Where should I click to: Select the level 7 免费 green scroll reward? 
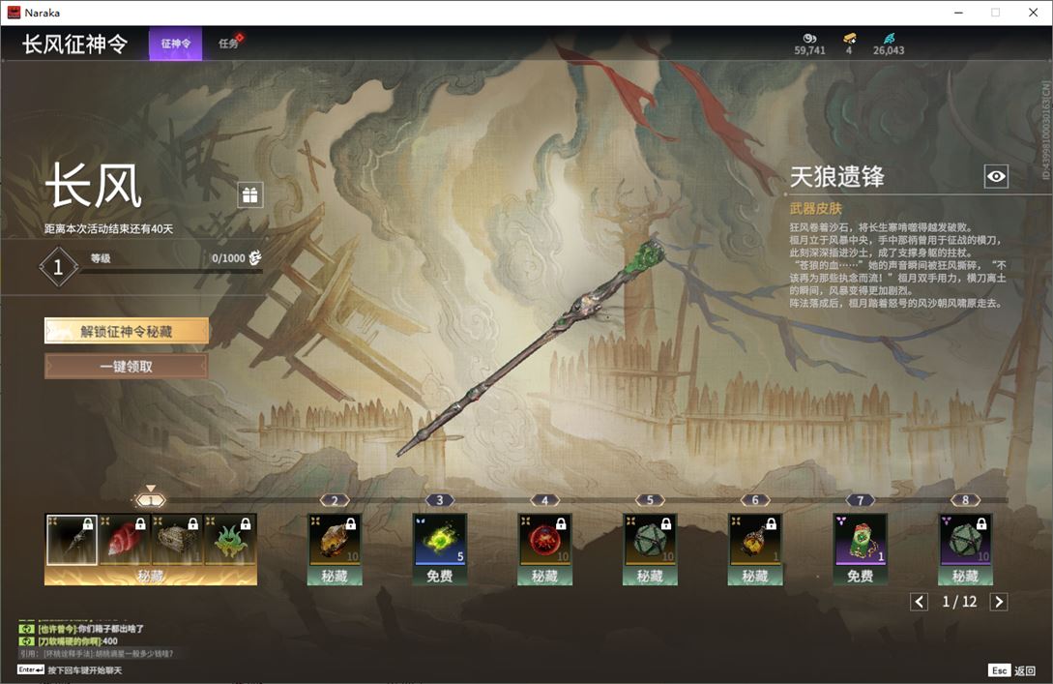pyautogui.click(x=861, y=549)
